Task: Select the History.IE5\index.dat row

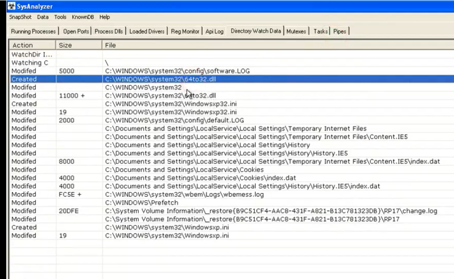Action: (232, 186)
